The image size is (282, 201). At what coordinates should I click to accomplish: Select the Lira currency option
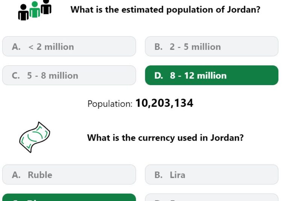212,174
